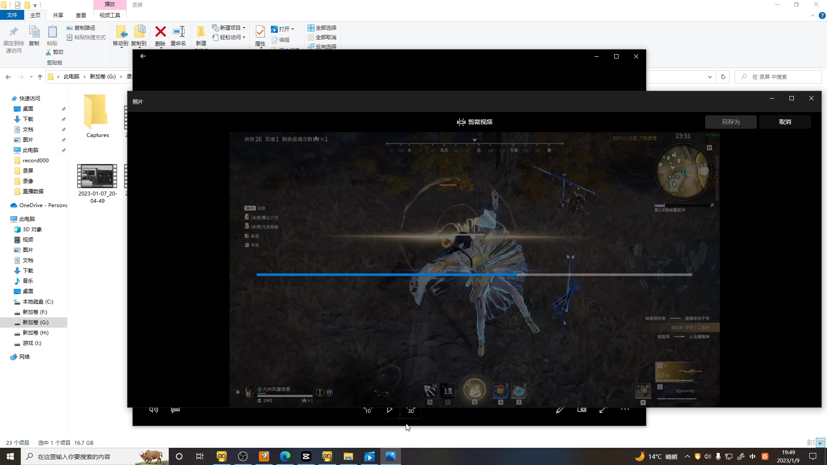This screenshot has width=827, height=465.
Task: Click 粘贴快捷方式 in the ribbon
Action: coord(86,37)
